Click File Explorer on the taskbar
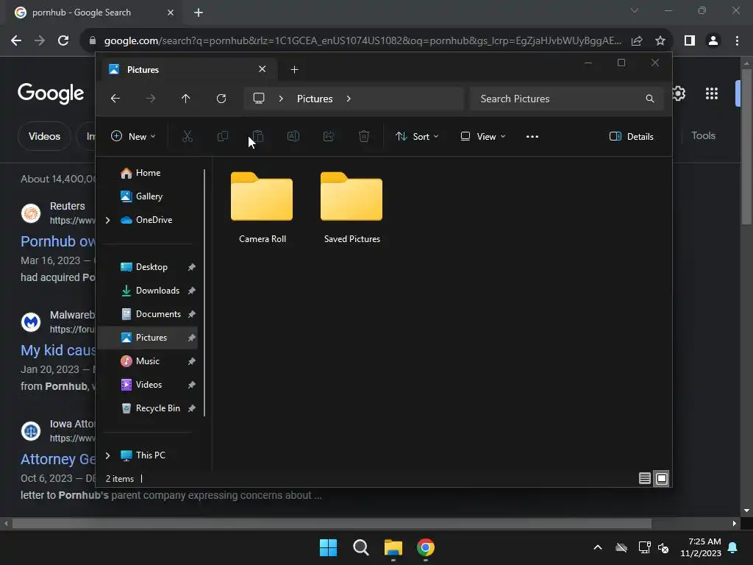 [x=393, y=547]
